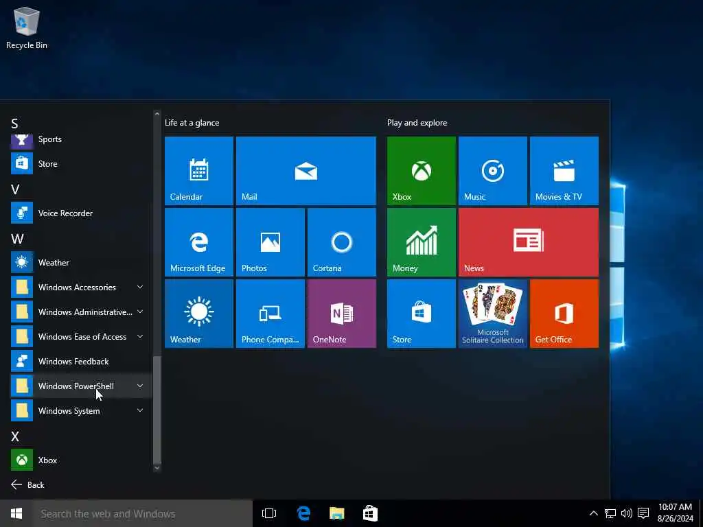Expand Windows Administrative Tools chevron

tap(140, 312)
